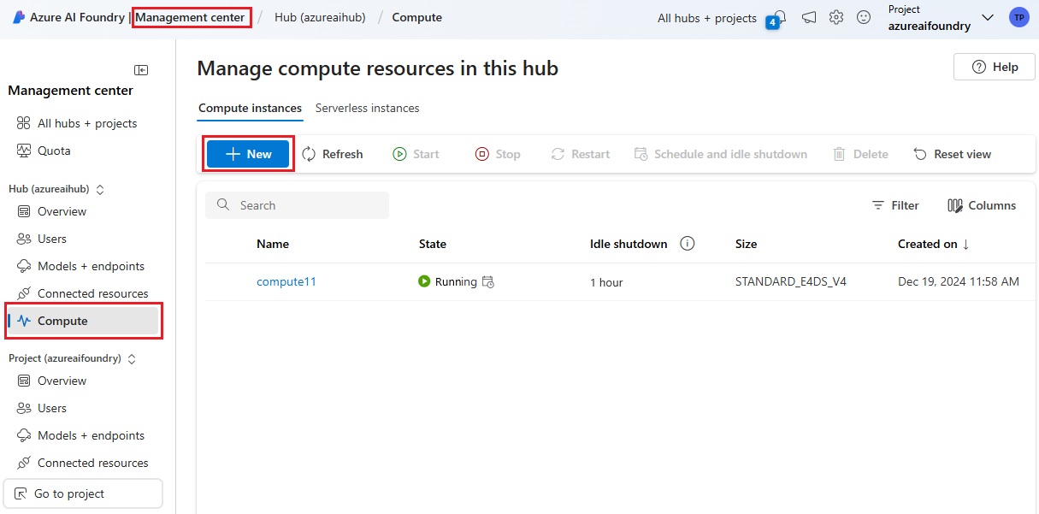Open the compute11 instance link
The height and width of the screenshot is (514, 1039).
(286, 281)
